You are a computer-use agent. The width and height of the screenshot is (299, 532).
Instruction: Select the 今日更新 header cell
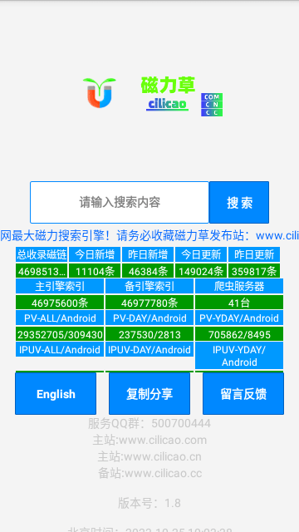[201, 254]
